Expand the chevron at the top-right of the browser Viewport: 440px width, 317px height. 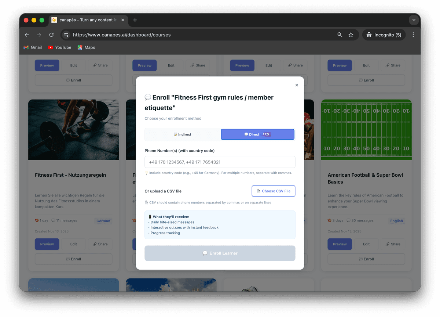pos(414,20)
